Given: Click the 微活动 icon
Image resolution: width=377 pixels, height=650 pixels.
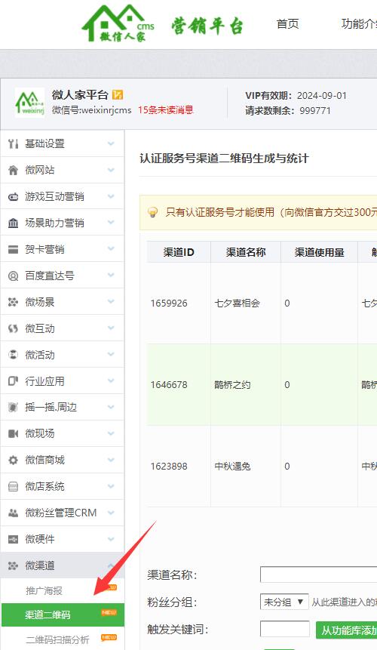Looking at the screenshot, I should pyautogui.click(x=14, y=355).
